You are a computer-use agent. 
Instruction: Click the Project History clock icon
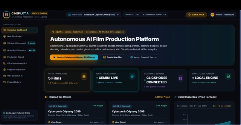pyautogui.click(x=4, y=82)
